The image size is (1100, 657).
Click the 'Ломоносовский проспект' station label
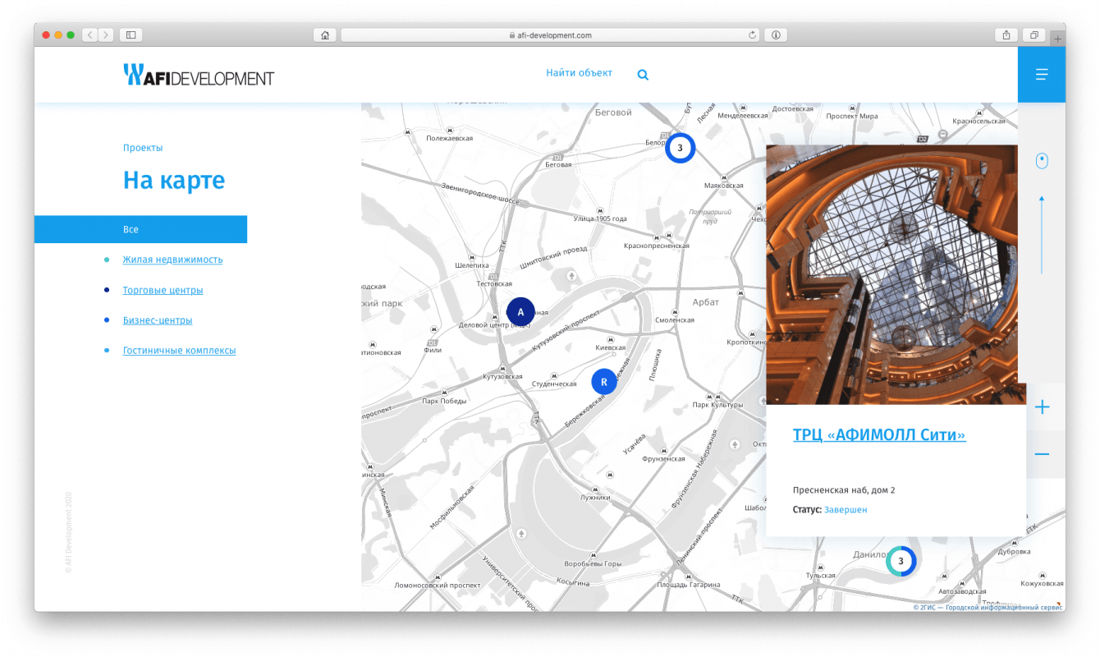pyautogui.click(x=438, y=586)
